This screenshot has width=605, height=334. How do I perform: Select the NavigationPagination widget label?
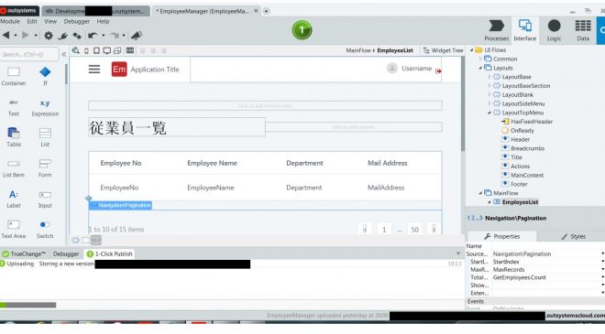[x=121, y=205]
